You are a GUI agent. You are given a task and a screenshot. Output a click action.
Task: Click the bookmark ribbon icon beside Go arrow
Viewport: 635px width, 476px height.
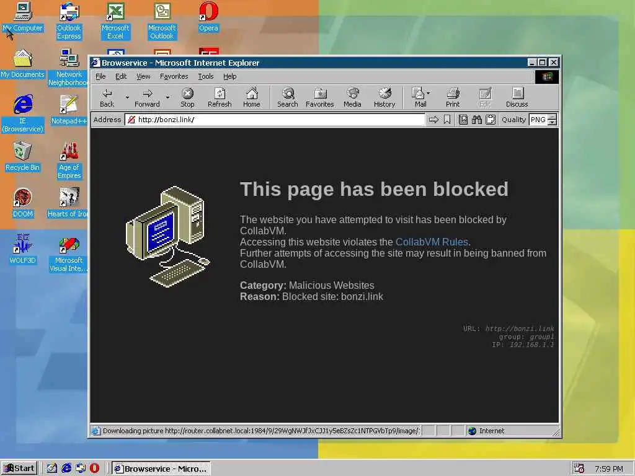[x=447, y=120]
